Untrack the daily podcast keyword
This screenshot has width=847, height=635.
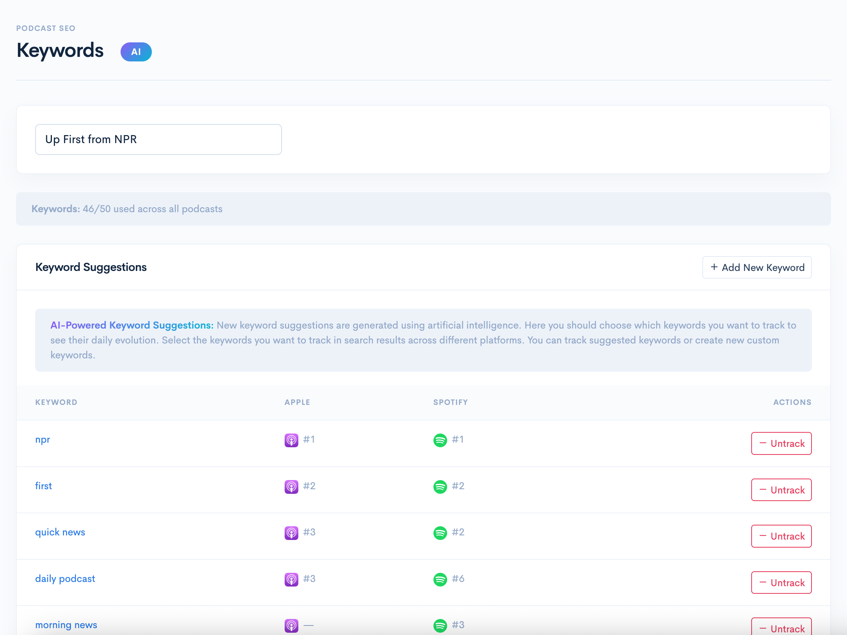[781, 583]
